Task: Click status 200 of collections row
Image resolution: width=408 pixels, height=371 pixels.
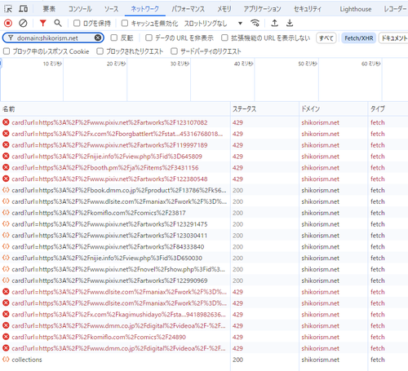Action: click(x=237, y=360)
